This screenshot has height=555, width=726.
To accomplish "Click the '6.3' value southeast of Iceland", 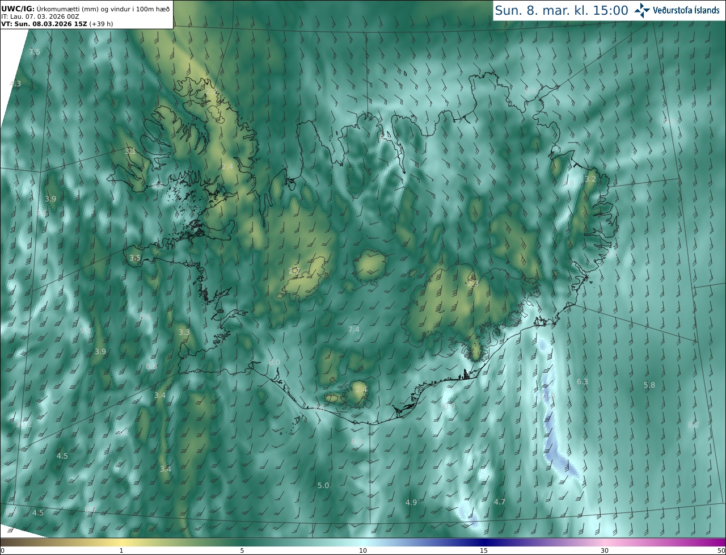I will [x=583, y=381].
